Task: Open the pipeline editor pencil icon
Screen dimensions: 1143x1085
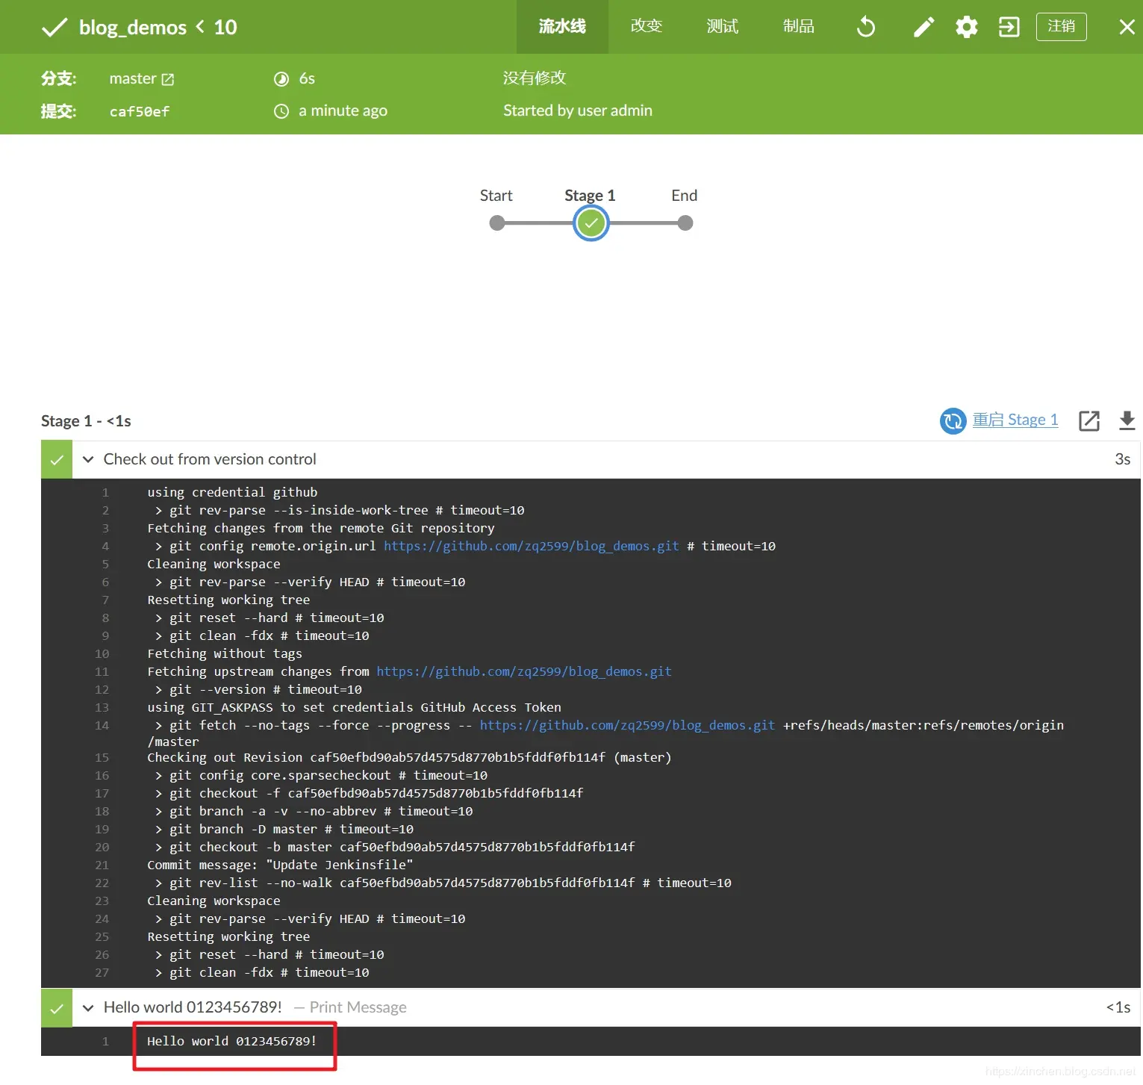Action: (924, 27)
